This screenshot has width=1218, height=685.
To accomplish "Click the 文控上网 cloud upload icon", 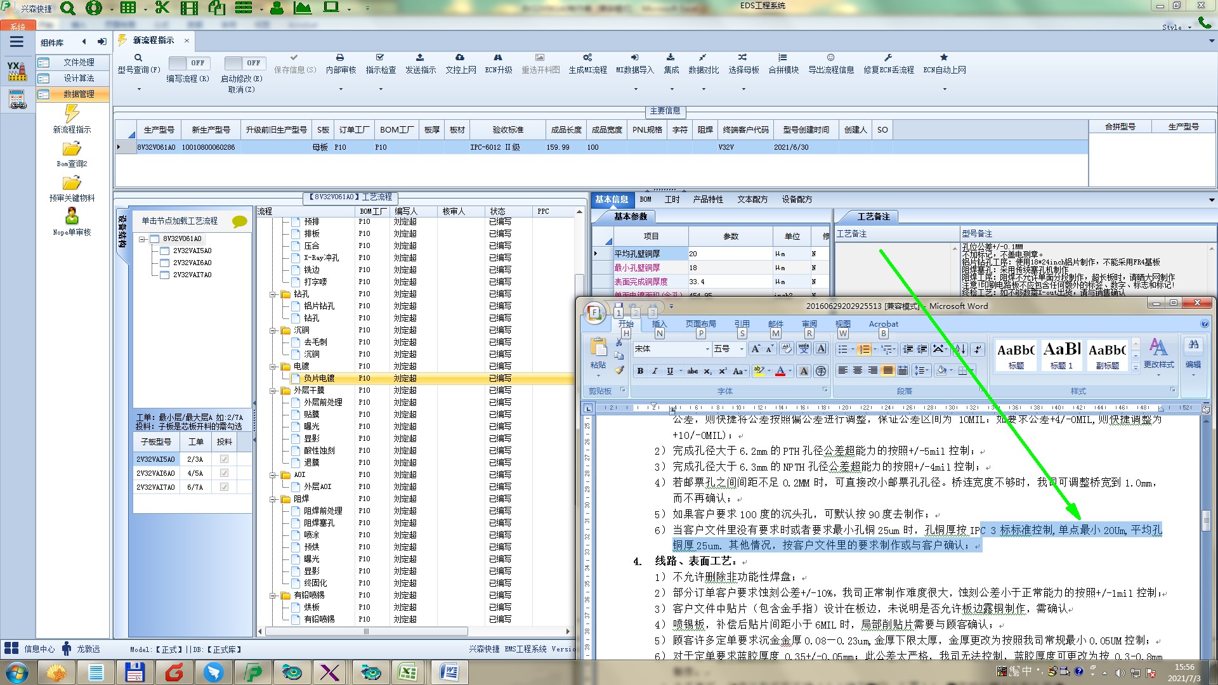I will [x=460, y=58].
